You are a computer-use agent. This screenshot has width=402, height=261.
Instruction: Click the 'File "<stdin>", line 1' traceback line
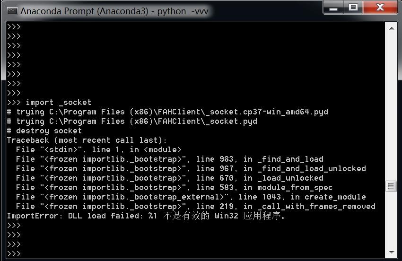pyautogui.click(x=98, y=150)
